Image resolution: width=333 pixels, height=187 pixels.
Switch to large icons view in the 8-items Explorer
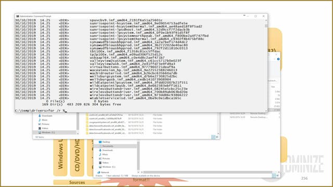[277, 176]
